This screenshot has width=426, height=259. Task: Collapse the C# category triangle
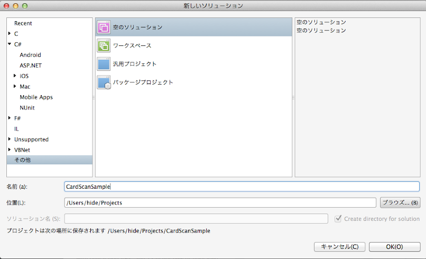coord(10,44)
